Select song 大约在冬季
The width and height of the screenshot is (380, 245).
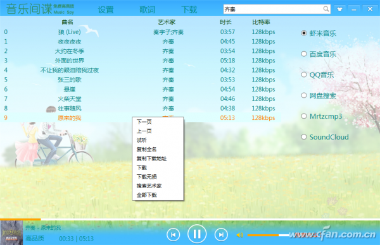tap(69, 51)
